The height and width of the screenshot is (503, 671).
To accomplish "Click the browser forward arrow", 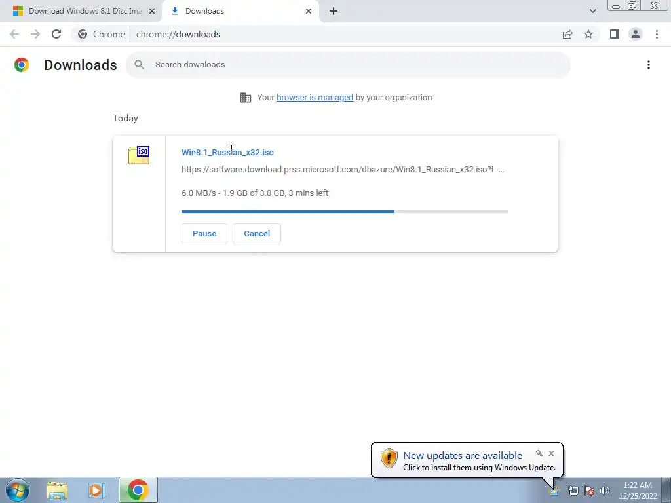I will (35, 34).
